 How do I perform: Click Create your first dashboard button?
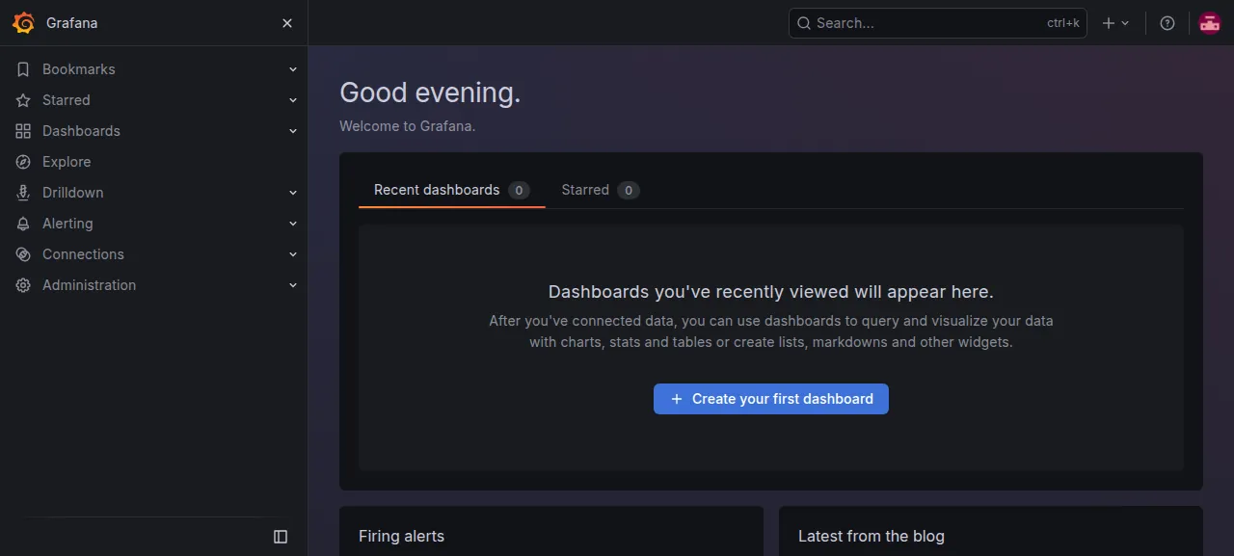[771, 399]
